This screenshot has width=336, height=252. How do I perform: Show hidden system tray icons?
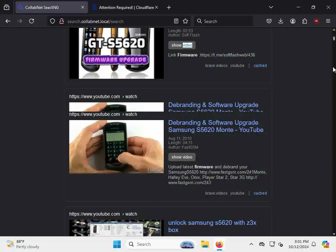251,244
